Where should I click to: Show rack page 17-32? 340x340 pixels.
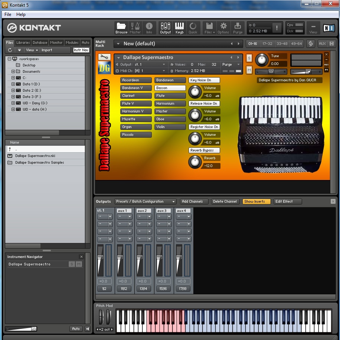tap(267, 43)
